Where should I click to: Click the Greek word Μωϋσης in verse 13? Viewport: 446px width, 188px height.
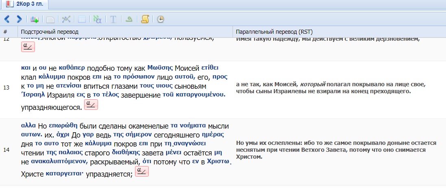(x=160, y=67)
